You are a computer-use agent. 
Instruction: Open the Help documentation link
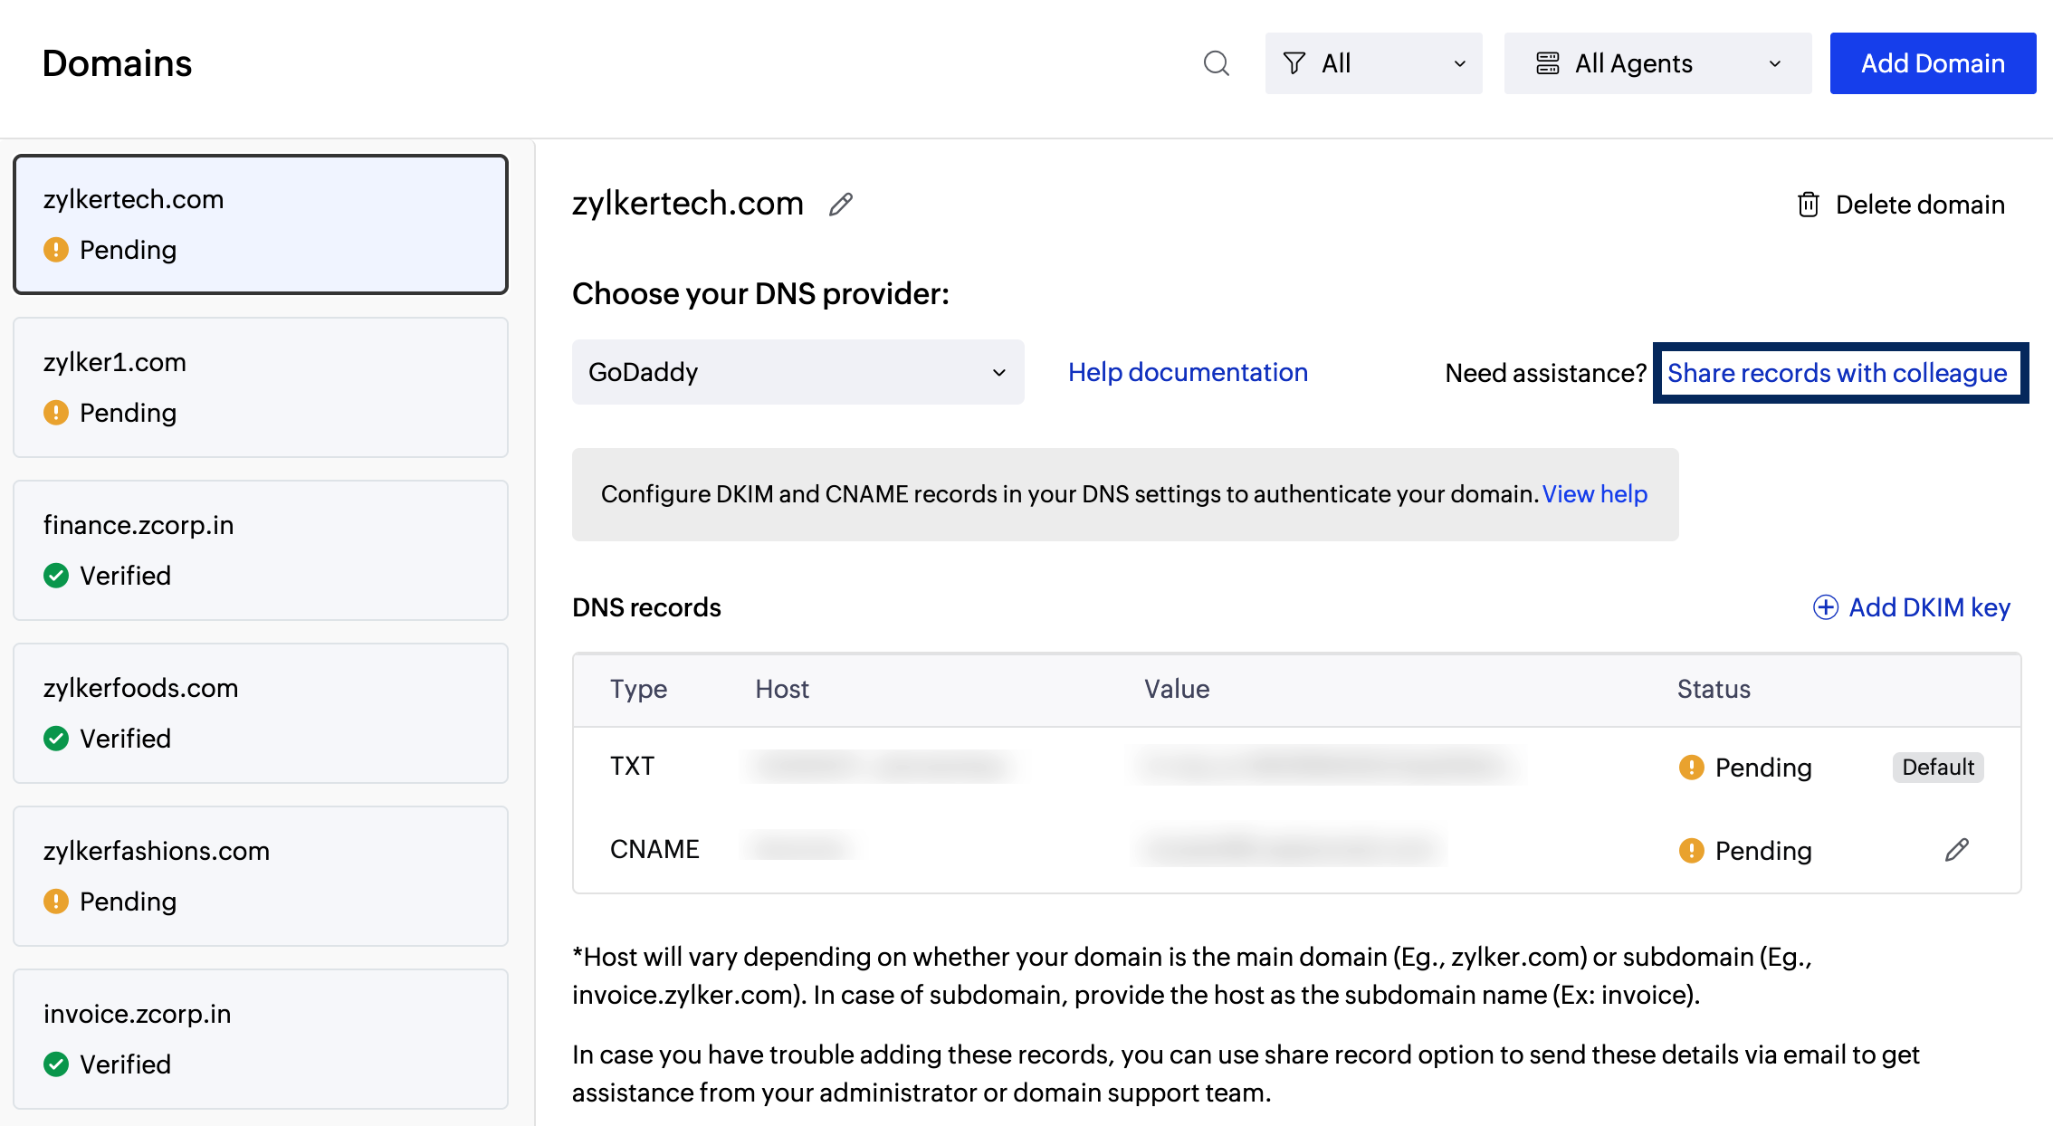tap(1187, 372)
